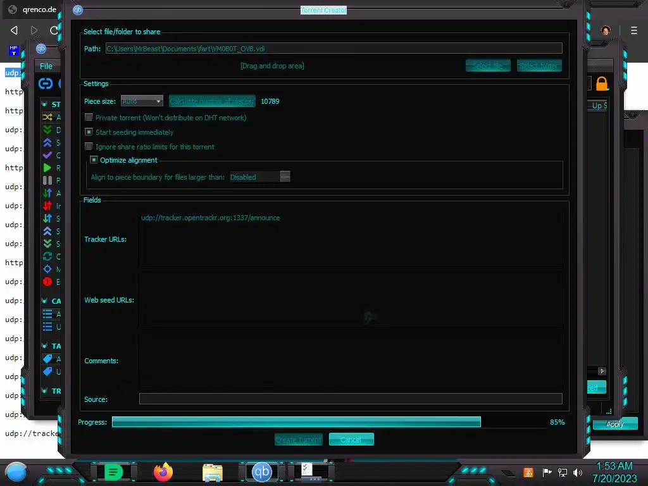The width and height of the screenshot is (648, 486).
Task: Select the All status filter shuffle icon
Action: (47, 117)
